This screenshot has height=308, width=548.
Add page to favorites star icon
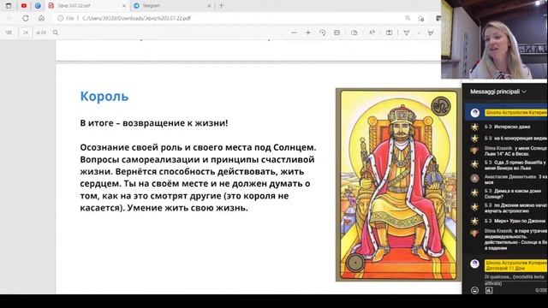pos(420,18)
